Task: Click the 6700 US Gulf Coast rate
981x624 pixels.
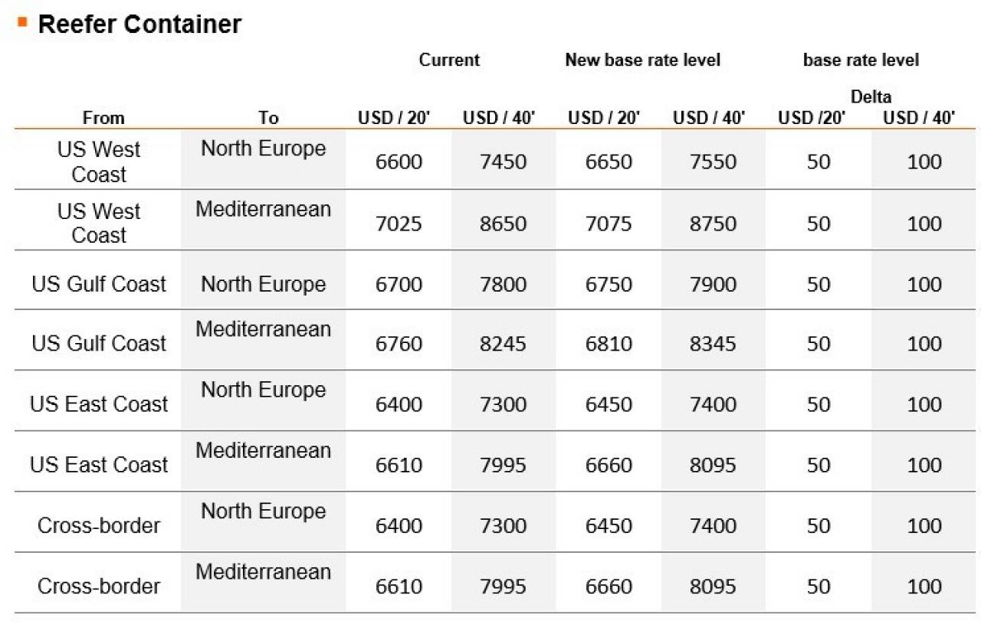Action: [x=399, y=284]
